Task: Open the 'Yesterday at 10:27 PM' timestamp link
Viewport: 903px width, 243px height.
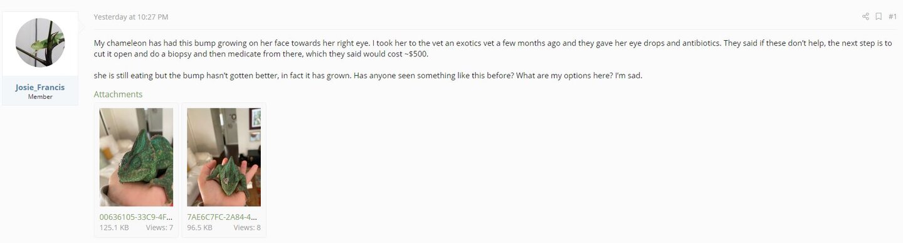Action: point(131,17)
